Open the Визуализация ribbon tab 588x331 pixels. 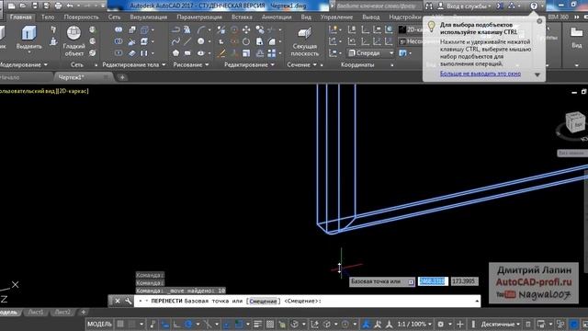click(x=149, y=17)
